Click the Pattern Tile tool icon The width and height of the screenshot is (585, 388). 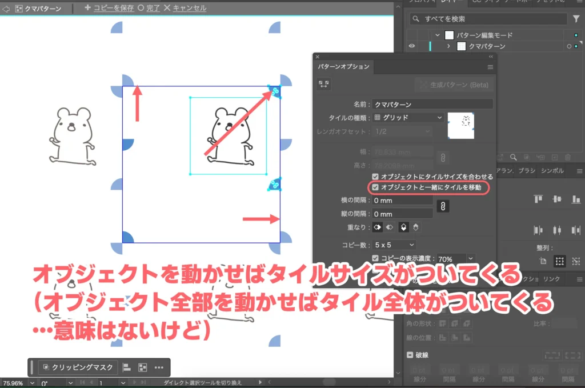(x=324, y=84)
